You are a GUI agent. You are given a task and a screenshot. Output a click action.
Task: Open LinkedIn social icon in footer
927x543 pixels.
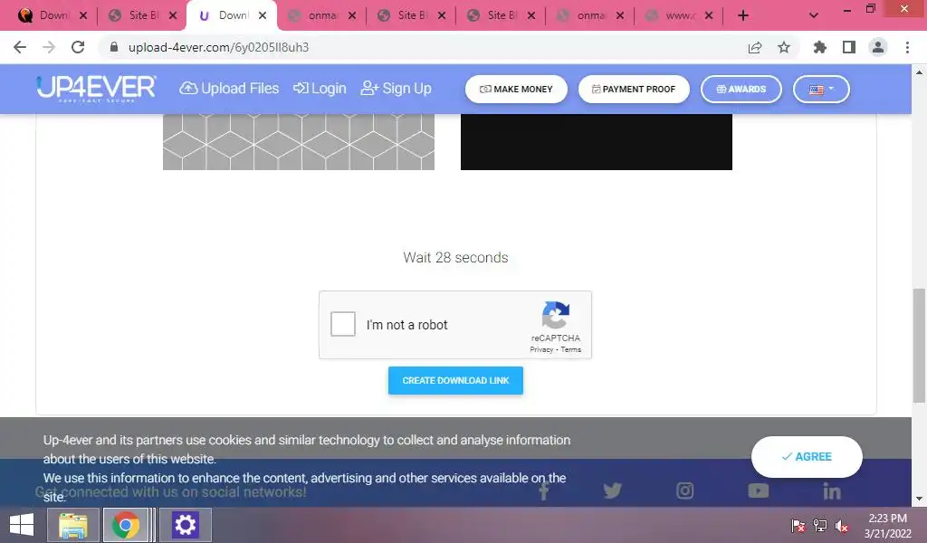point(831,491)
